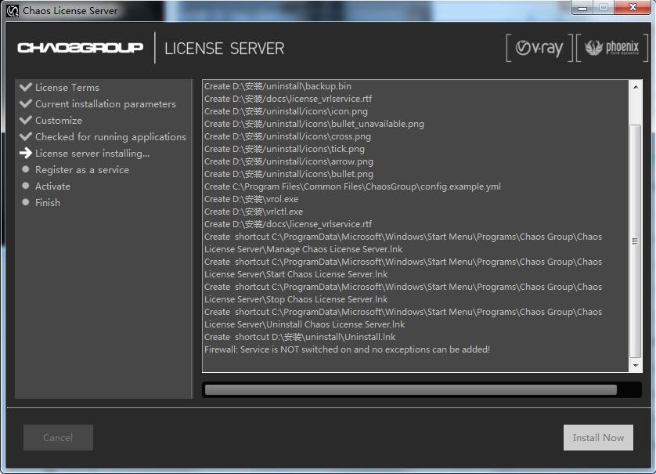Click the LICENSE SERVER heading text

tap(224, 49)
